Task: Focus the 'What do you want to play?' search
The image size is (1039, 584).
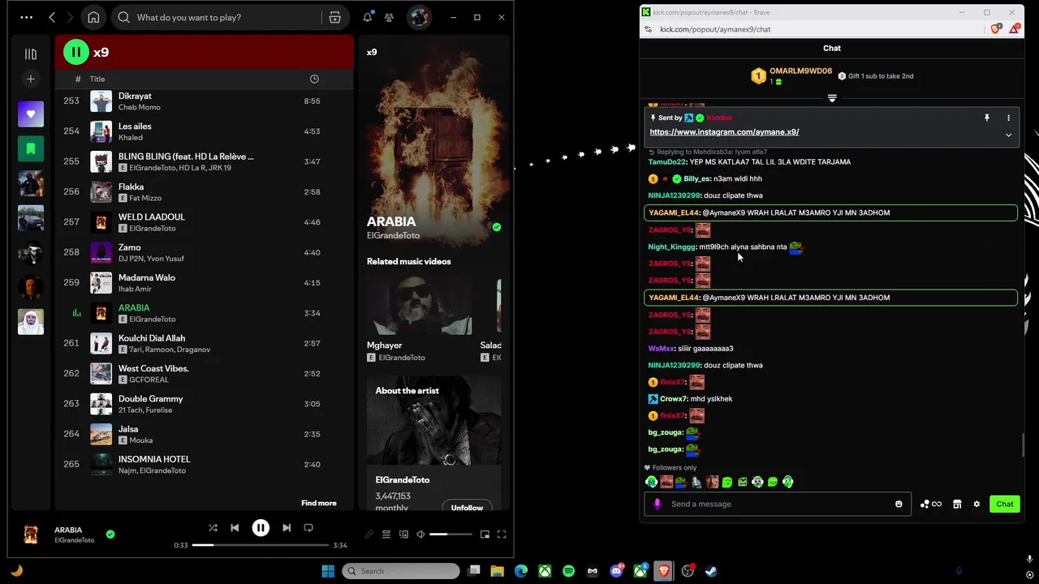Action: point(217,17)
